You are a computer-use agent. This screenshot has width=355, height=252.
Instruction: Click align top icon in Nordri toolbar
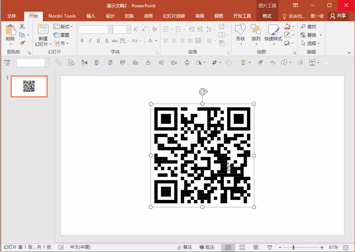pyautogui.click(x=123, y=63)
